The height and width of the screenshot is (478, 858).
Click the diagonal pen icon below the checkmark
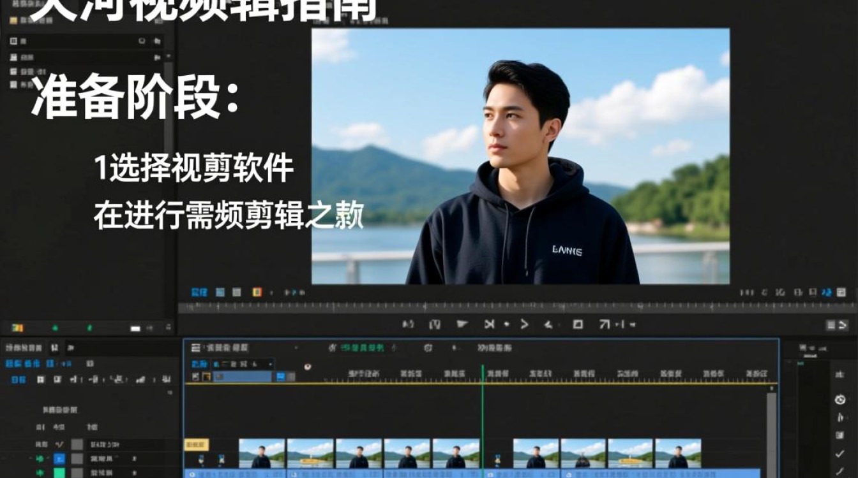coord(840,471)
